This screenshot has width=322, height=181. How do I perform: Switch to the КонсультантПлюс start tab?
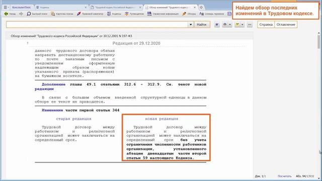pyautogui.click(x=21, y=7)
